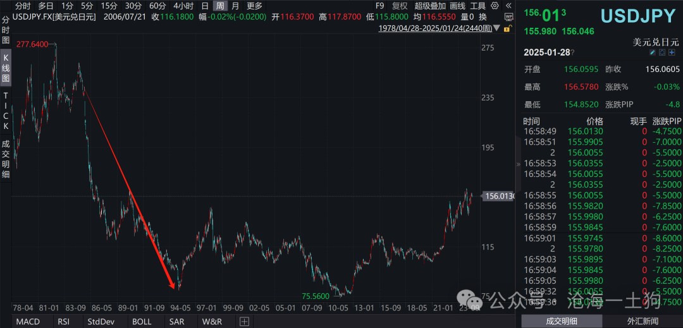683x328 pixels.
Task: Select the MACD indicator tab
Action: [28, 322]
